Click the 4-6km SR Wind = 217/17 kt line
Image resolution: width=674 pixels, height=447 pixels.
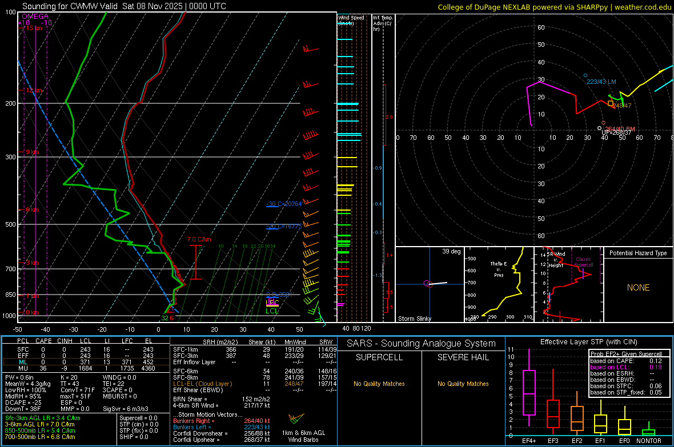click(x=222, y=405)
